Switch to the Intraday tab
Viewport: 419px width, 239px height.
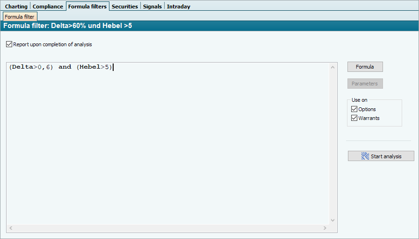pos(179,7)
